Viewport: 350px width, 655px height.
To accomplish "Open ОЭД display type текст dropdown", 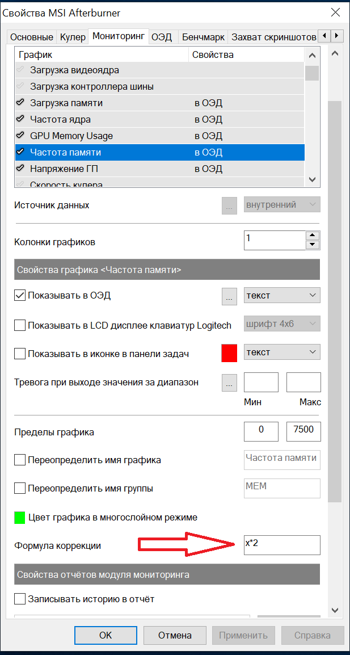I will click(282, 296).
